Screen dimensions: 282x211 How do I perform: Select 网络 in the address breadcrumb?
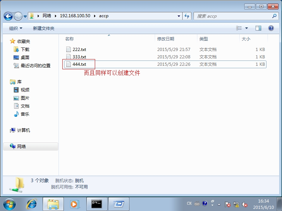[47, 16]
